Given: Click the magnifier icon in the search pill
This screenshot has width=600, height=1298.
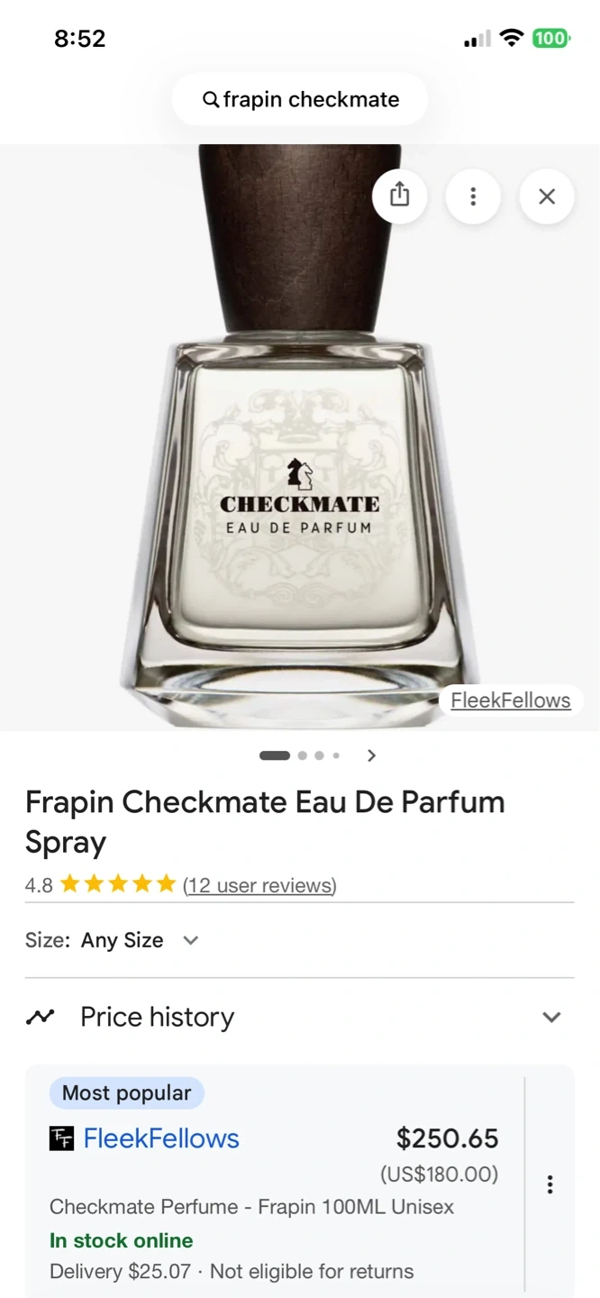Looking at the screenshot, I should (x=210, y=100).
